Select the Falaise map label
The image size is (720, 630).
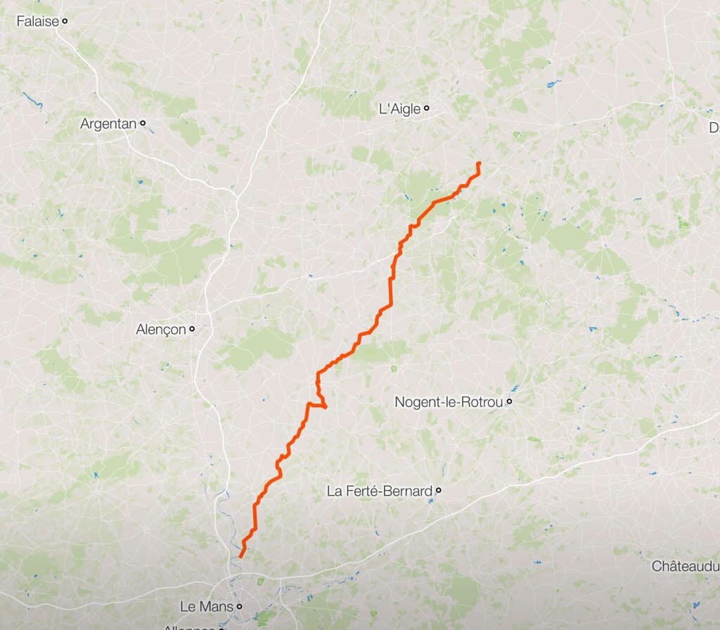click(x=38, y=21)
